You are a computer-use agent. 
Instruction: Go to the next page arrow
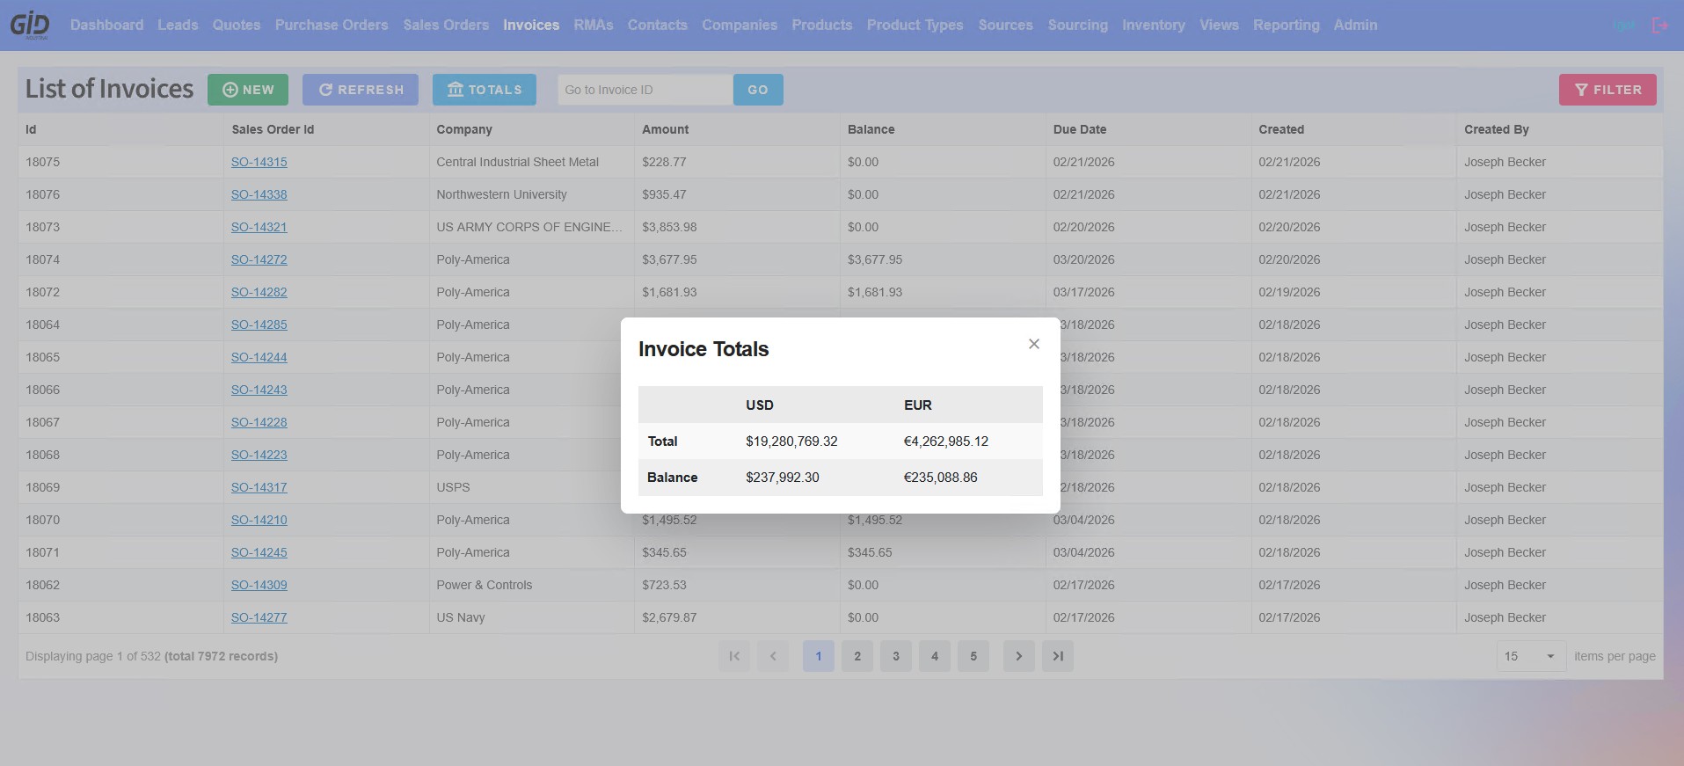(x=1019, y=656)
